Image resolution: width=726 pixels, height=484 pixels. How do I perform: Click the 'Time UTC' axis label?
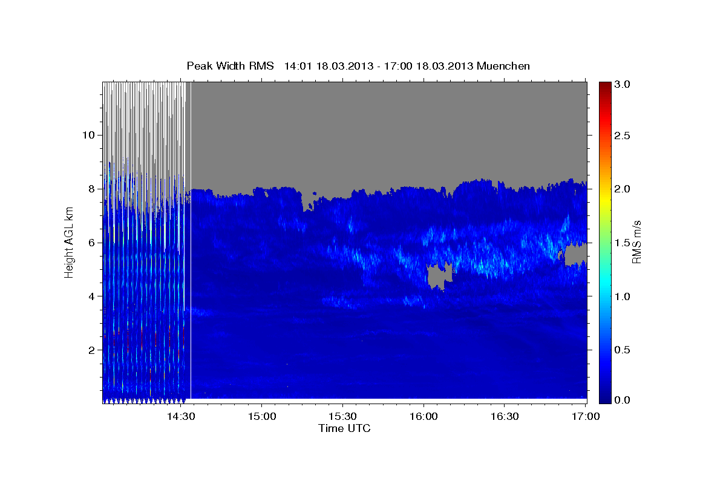coord(344,428)
